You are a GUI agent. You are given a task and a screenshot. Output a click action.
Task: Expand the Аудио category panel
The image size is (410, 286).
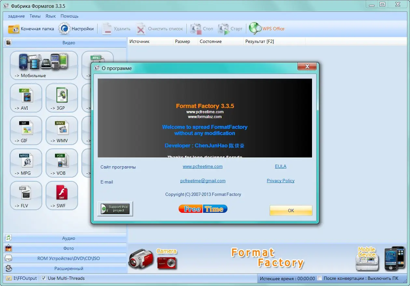65,238
